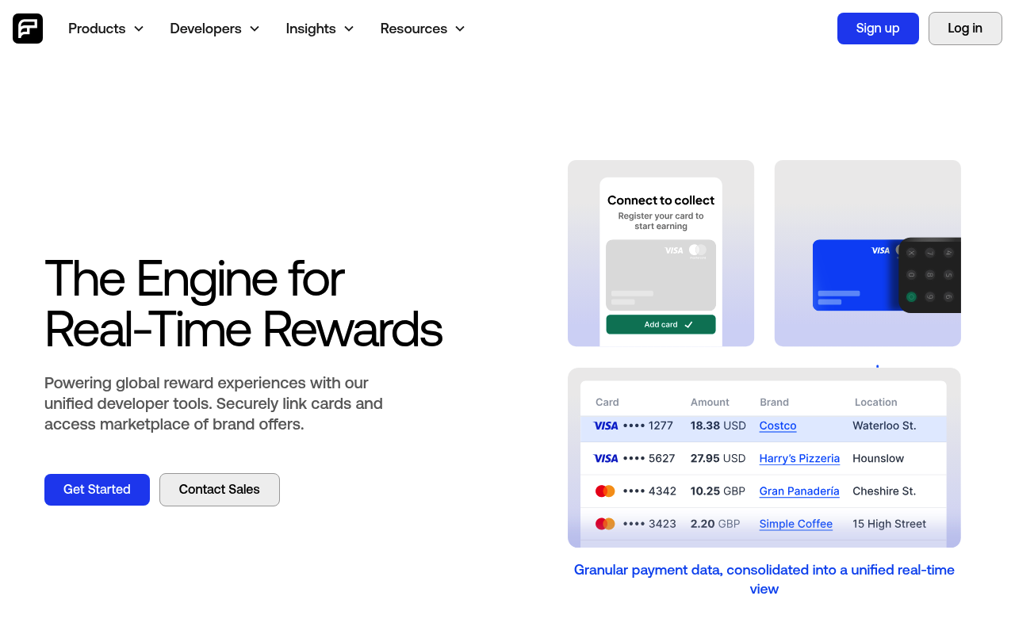
Task: Select the 27.95 USD amount
Action: (718, 458)
